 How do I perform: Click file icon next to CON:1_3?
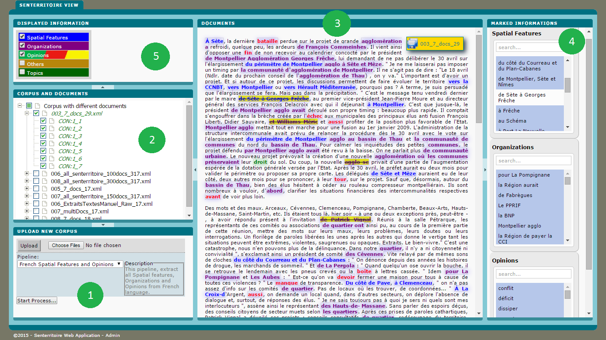point(52,136)
